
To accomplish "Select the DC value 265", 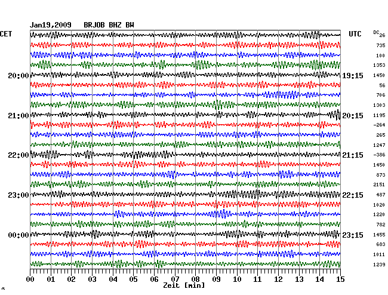I will pyautogui.click(x=381, y=135).
